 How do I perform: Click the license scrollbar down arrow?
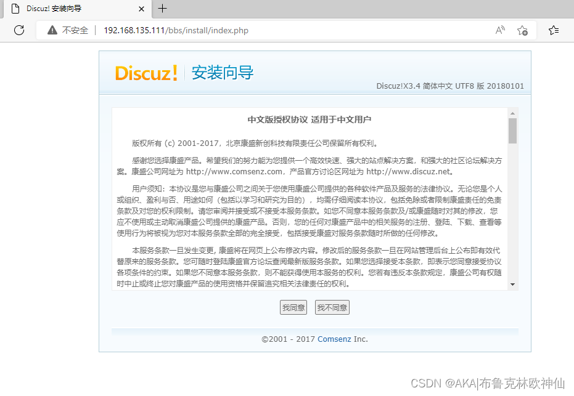pyautogui.click(x=512, y=285)
